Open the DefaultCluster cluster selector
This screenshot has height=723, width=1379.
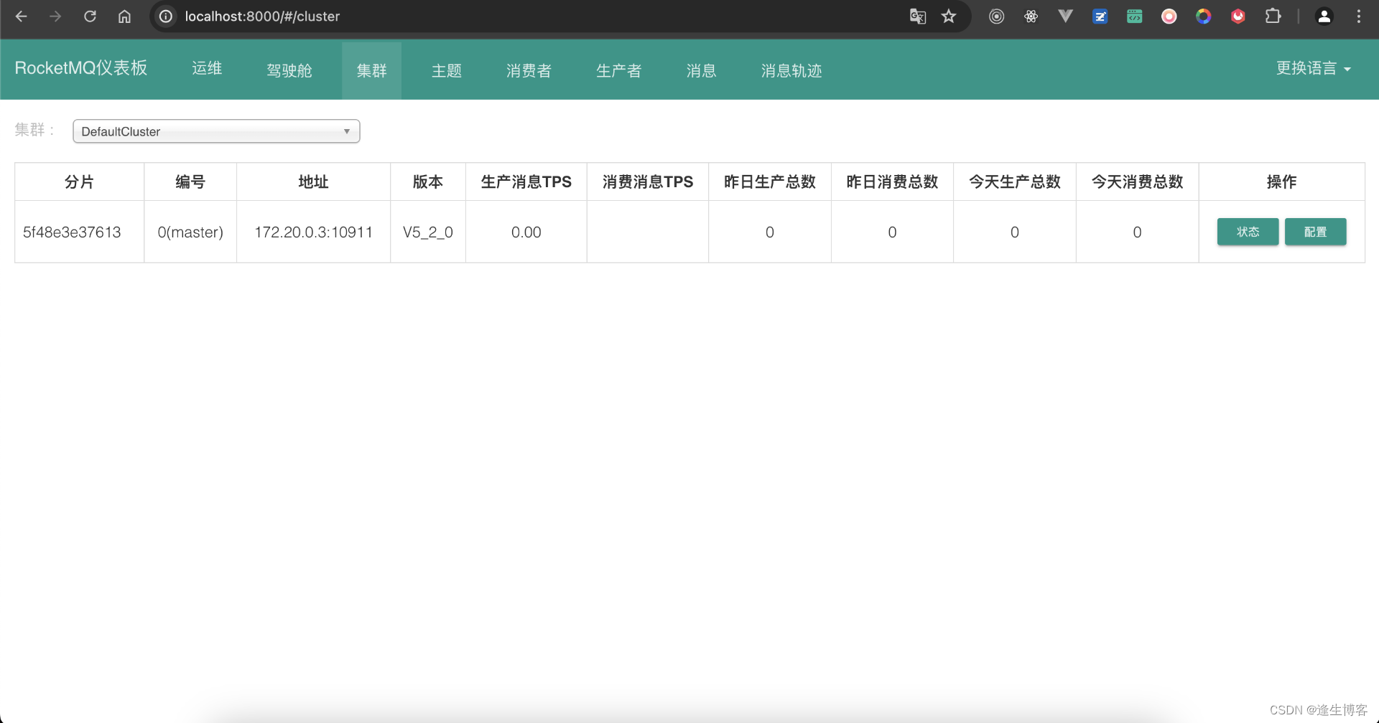tap(216, 131)
